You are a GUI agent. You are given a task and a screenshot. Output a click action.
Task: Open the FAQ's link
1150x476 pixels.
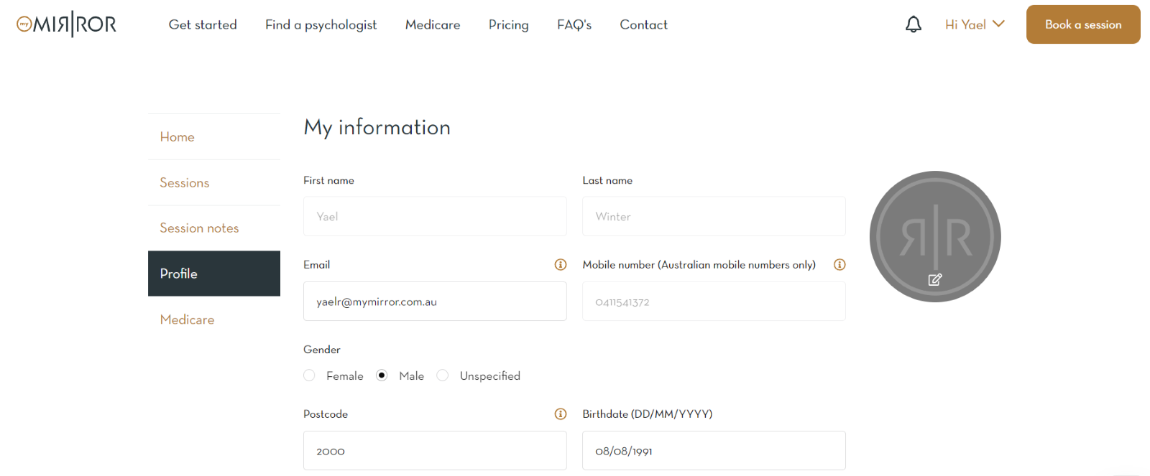click(574, 24)
